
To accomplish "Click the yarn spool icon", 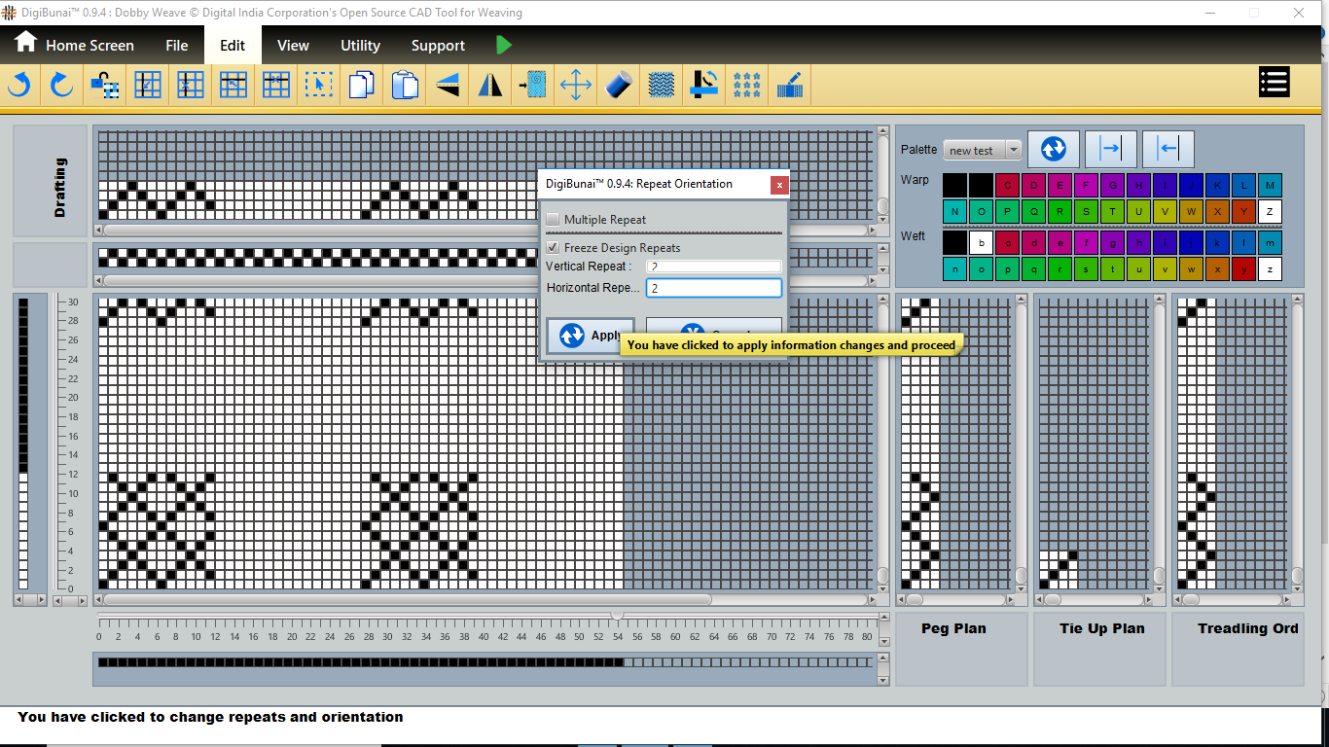I will click(x=619, y=86).
